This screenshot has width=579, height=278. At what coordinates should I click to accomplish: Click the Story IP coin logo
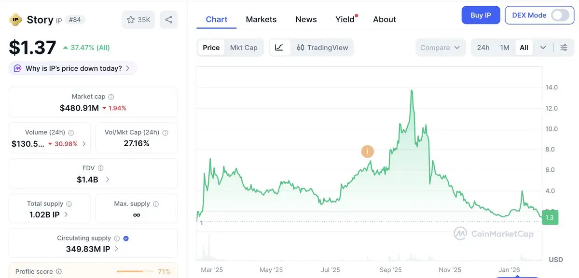16,20
